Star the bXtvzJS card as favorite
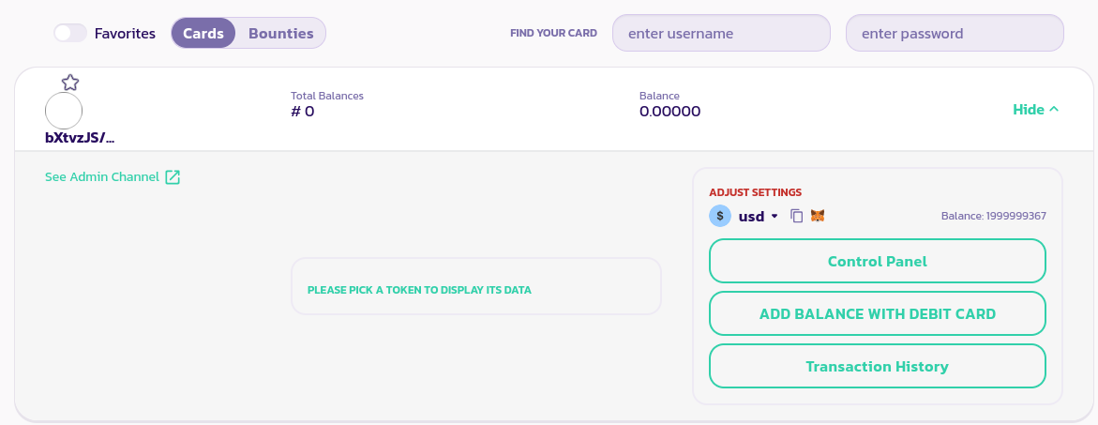Viewport: 1098px width, 425px height. point(70,83)
